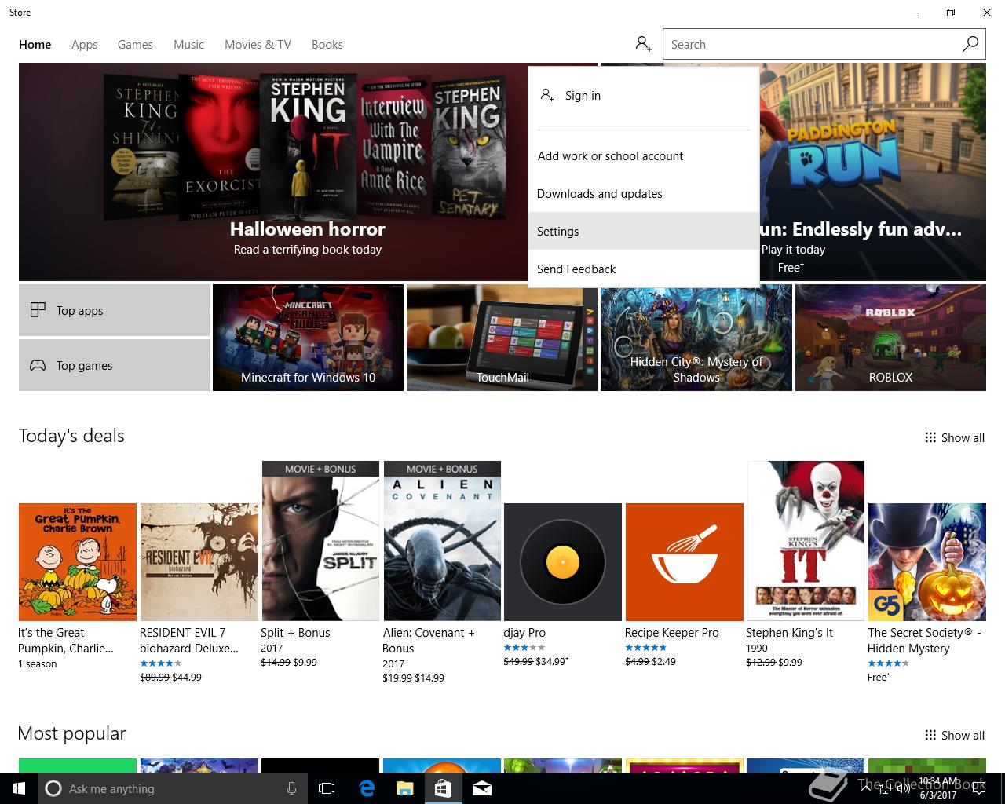The width and height of the screenshot is (1005, 804).
Task: Click the Top apps grid icon
Action: point(38,310)
